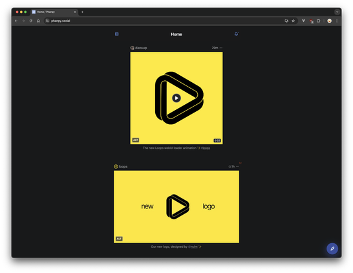Click the 0:02 video duration badge

[x=217, y=140]
